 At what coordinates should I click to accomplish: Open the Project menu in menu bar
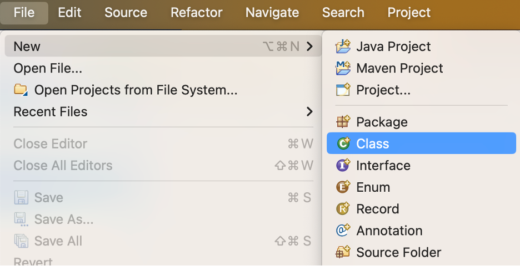point(409,12)
